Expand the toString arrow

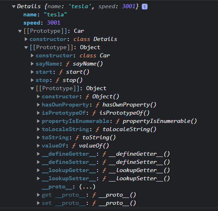tap(38, 138)
